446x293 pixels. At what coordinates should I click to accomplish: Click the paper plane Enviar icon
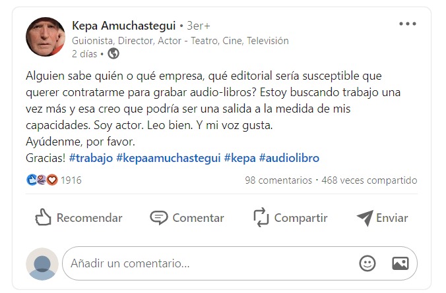pos(365,218)
